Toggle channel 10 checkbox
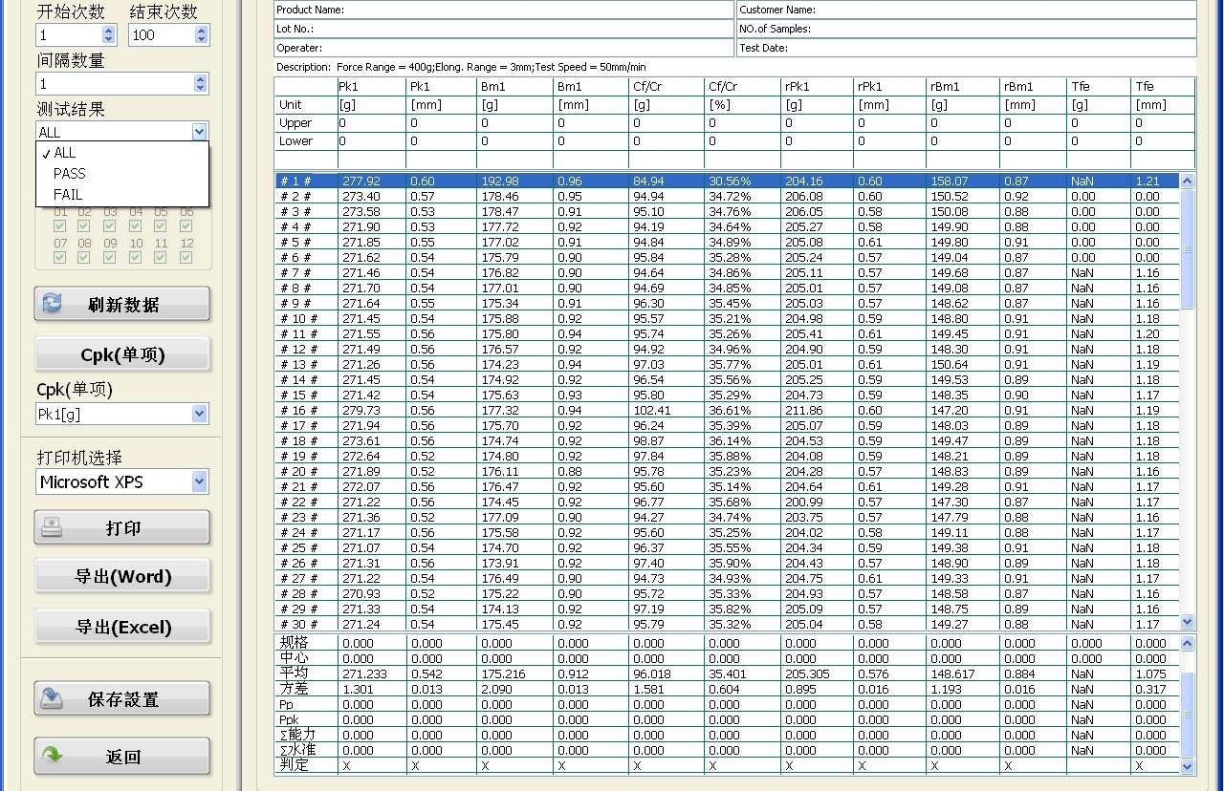1224x791 pixels. click(135, 257)
